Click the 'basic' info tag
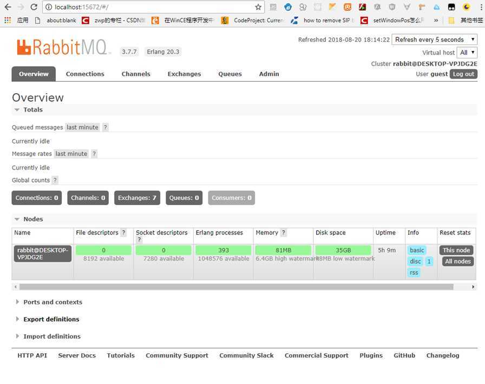This screenshot has width=485, height=384. pyautogui.click(x=417, y=250)
